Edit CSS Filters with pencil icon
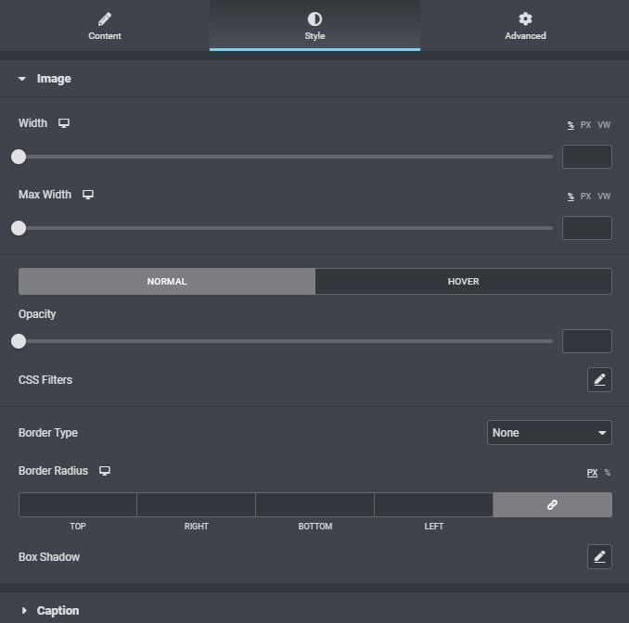Image resolution: width=629 pixels, height=623 pixels. (599, 379)
